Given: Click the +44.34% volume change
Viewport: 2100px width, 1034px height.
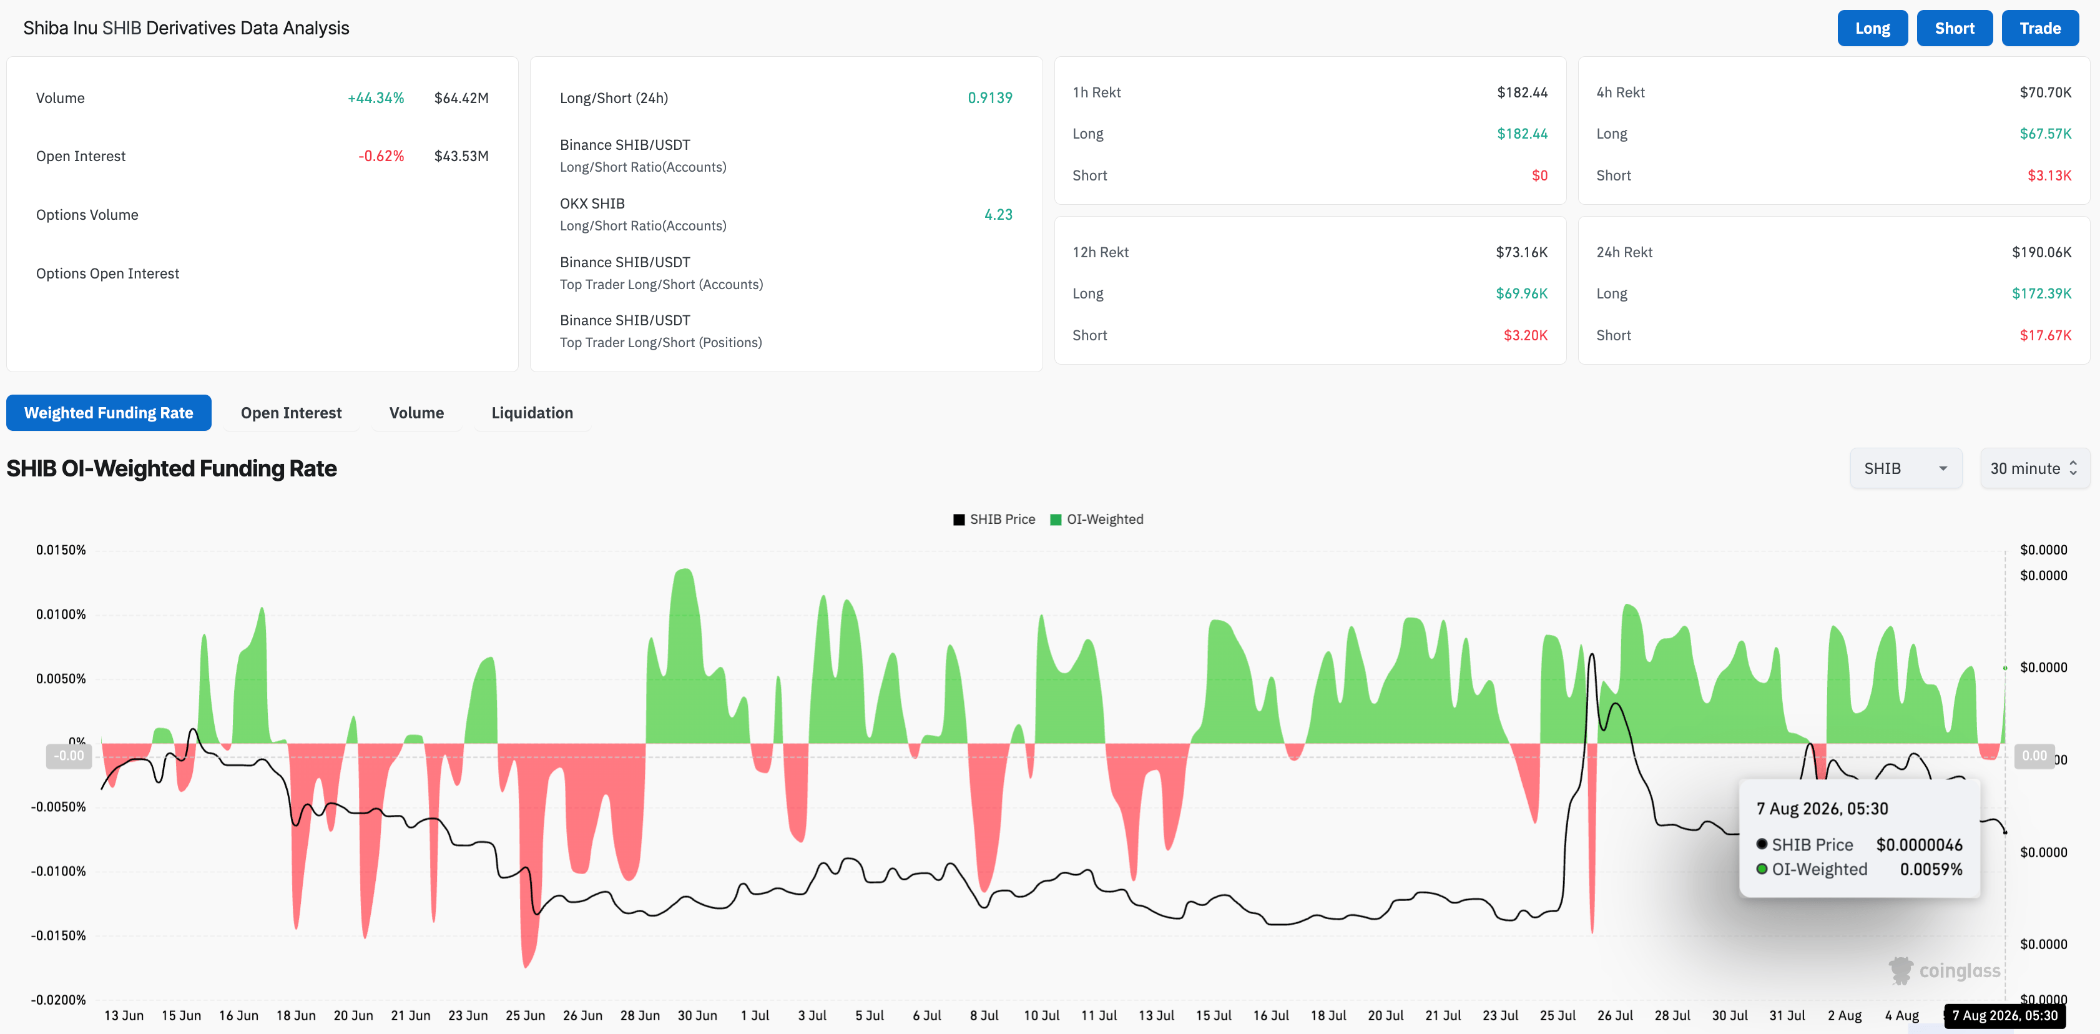Looking at the screenshot, I should coord(376,98).
